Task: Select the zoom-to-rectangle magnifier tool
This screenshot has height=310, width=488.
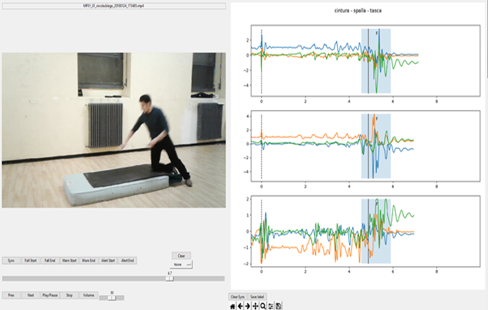Action: [263, 306]
